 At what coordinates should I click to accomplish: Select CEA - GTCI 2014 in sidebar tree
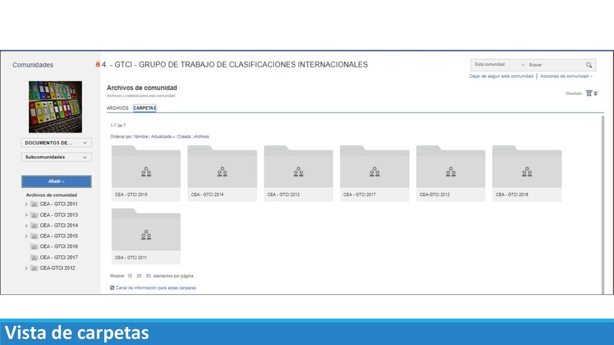[59, 226]
